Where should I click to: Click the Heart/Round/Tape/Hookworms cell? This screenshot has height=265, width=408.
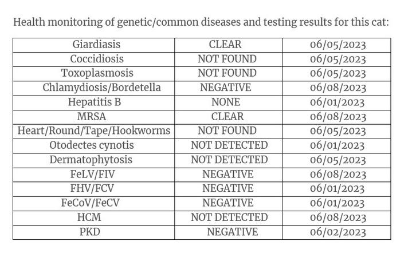pos(94,130)
